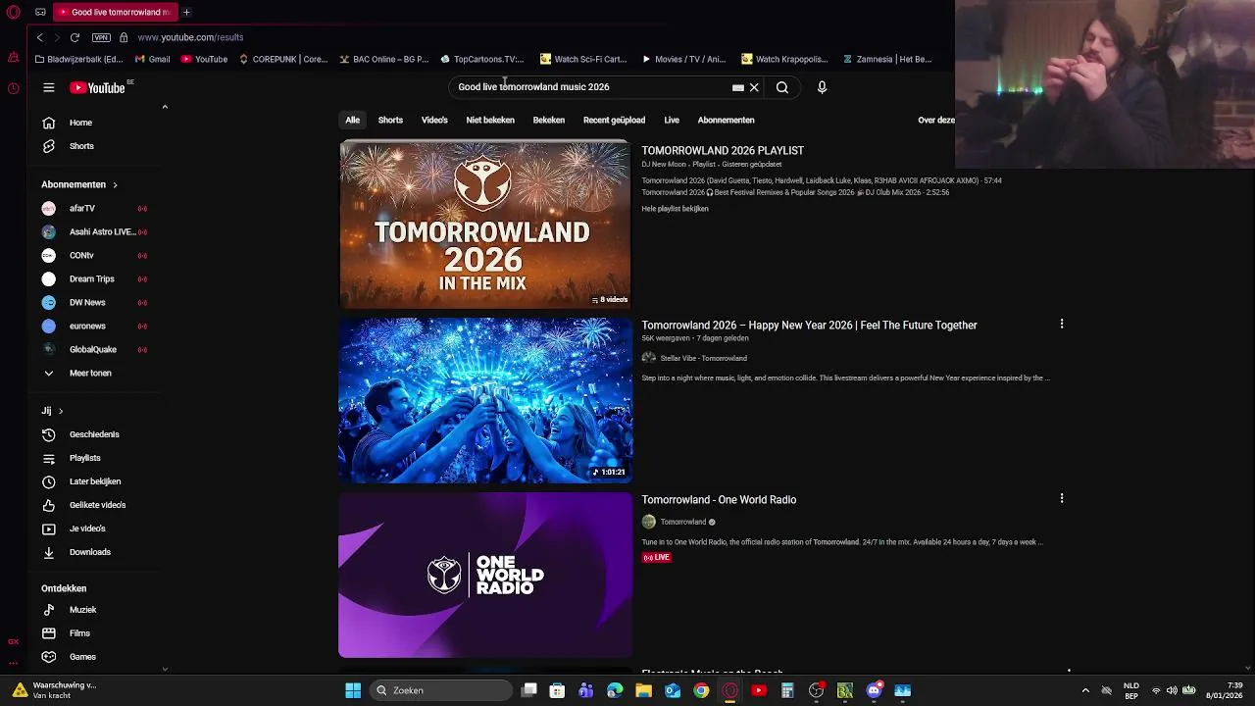The width and height of the screenshot is (1255, 706).
Task: Open the Opera main menu icon
Action: pos(14,13)
